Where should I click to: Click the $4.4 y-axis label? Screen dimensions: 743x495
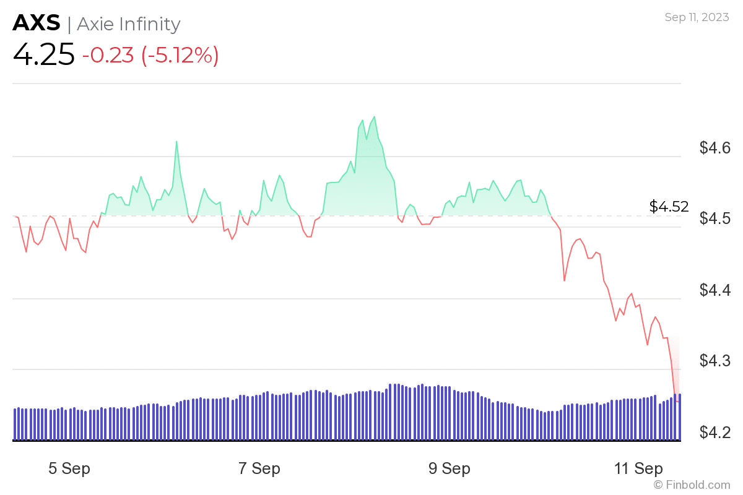pyautogui.click(x=715, y=290)
